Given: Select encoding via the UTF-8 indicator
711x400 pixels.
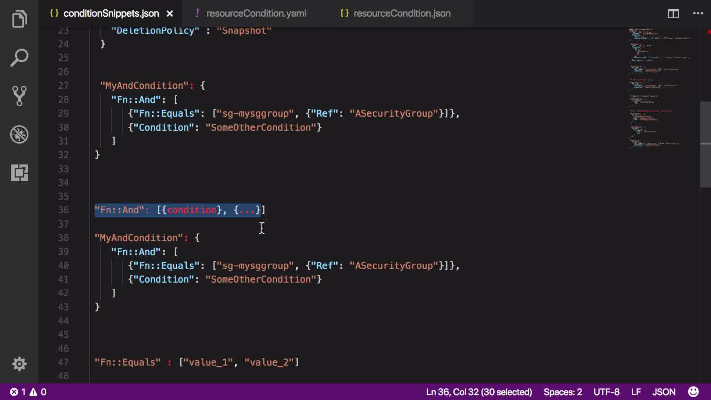Looking at the screenshot, I should point(606,392).
